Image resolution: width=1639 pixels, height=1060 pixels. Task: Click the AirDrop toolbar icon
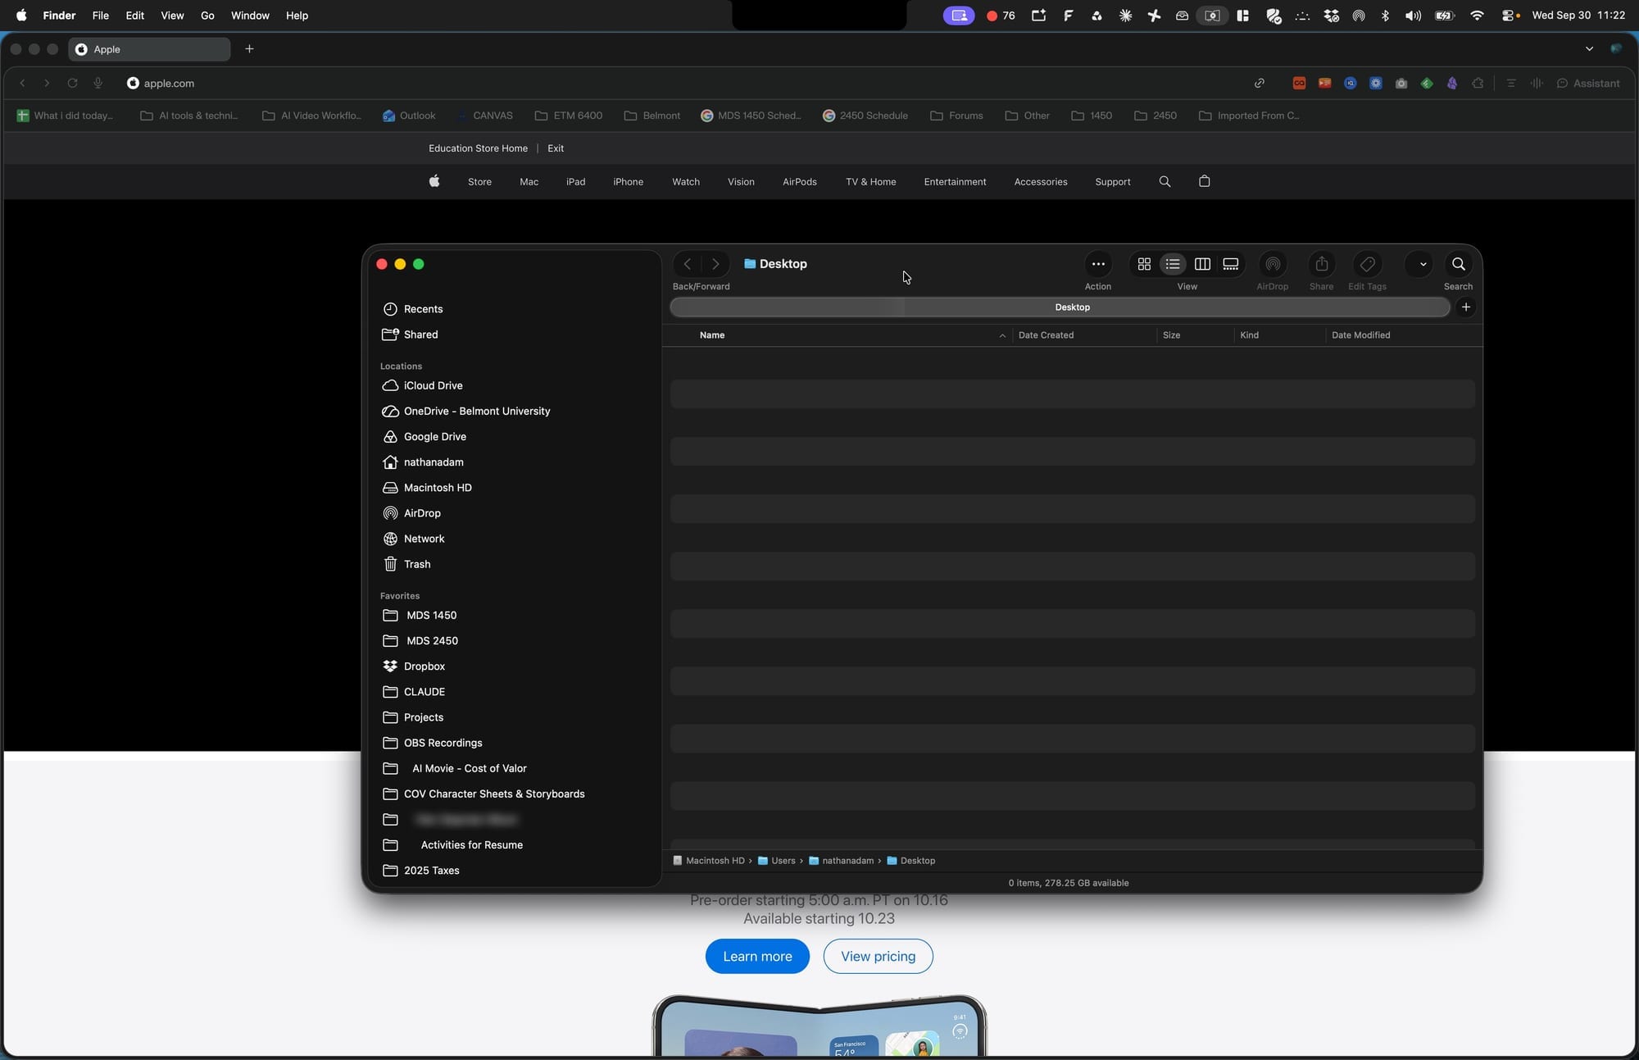coord(1273,264)
